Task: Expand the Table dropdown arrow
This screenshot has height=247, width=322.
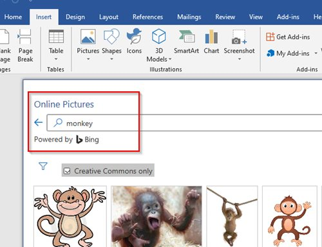Action: click(56, 59)
